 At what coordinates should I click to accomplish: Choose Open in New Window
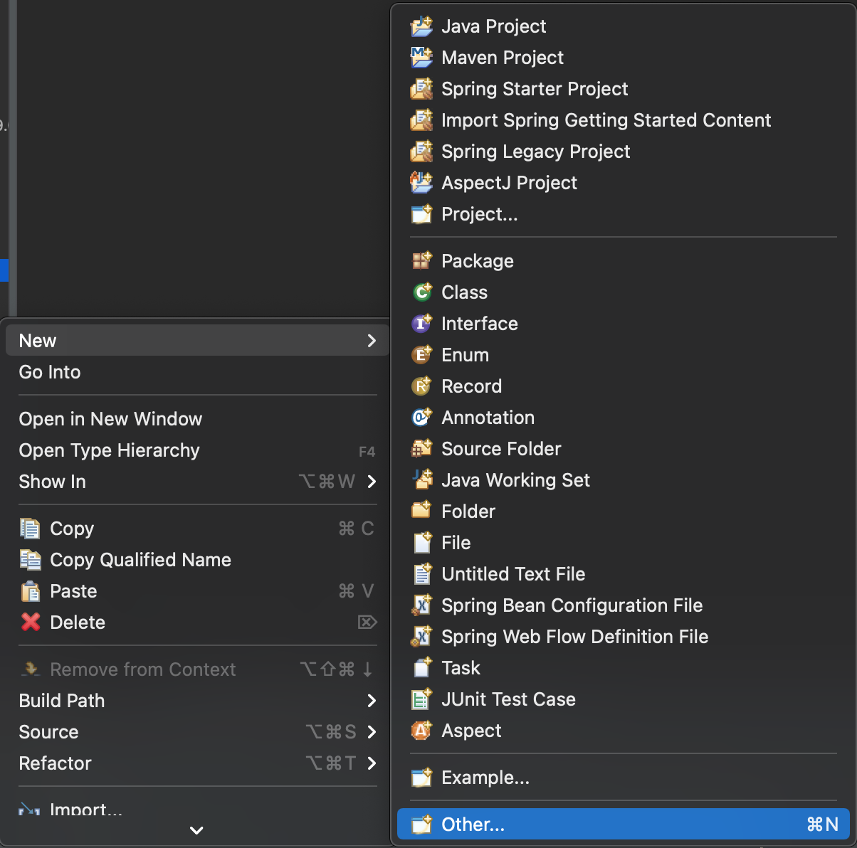tap(197, 419)
